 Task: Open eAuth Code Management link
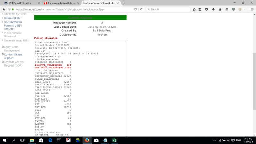(12, 49)
